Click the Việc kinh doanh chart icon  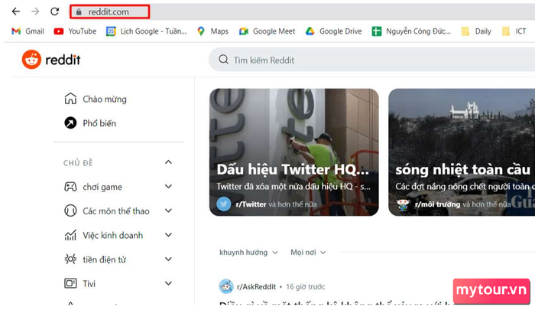(70, 235)
